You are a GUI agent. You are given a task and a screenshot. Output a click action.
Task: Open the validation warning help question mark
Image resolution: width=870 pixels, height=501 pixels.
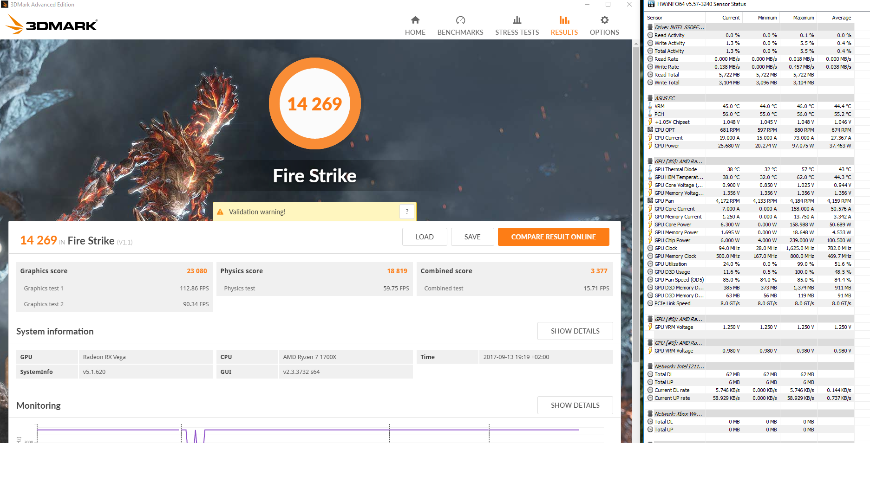coord(407,212)
